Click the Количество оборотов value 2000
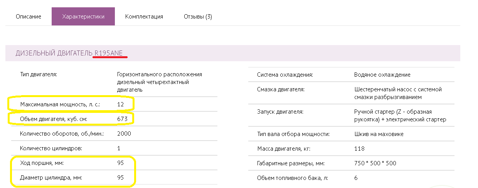This screenshot has width=478, height=188. [124, 134]
